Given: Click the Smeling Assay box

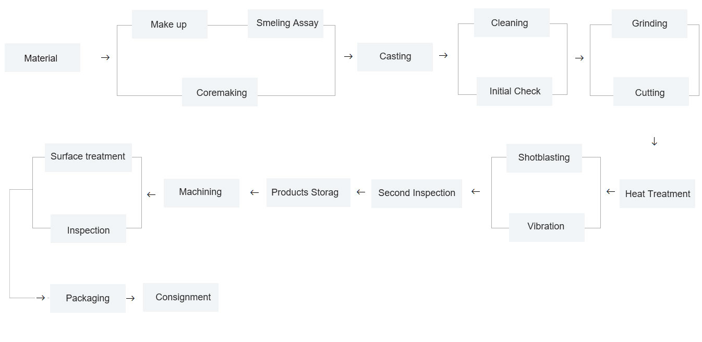Looking at the screenshot, I should pyautogui.click(x=285, y=23).
